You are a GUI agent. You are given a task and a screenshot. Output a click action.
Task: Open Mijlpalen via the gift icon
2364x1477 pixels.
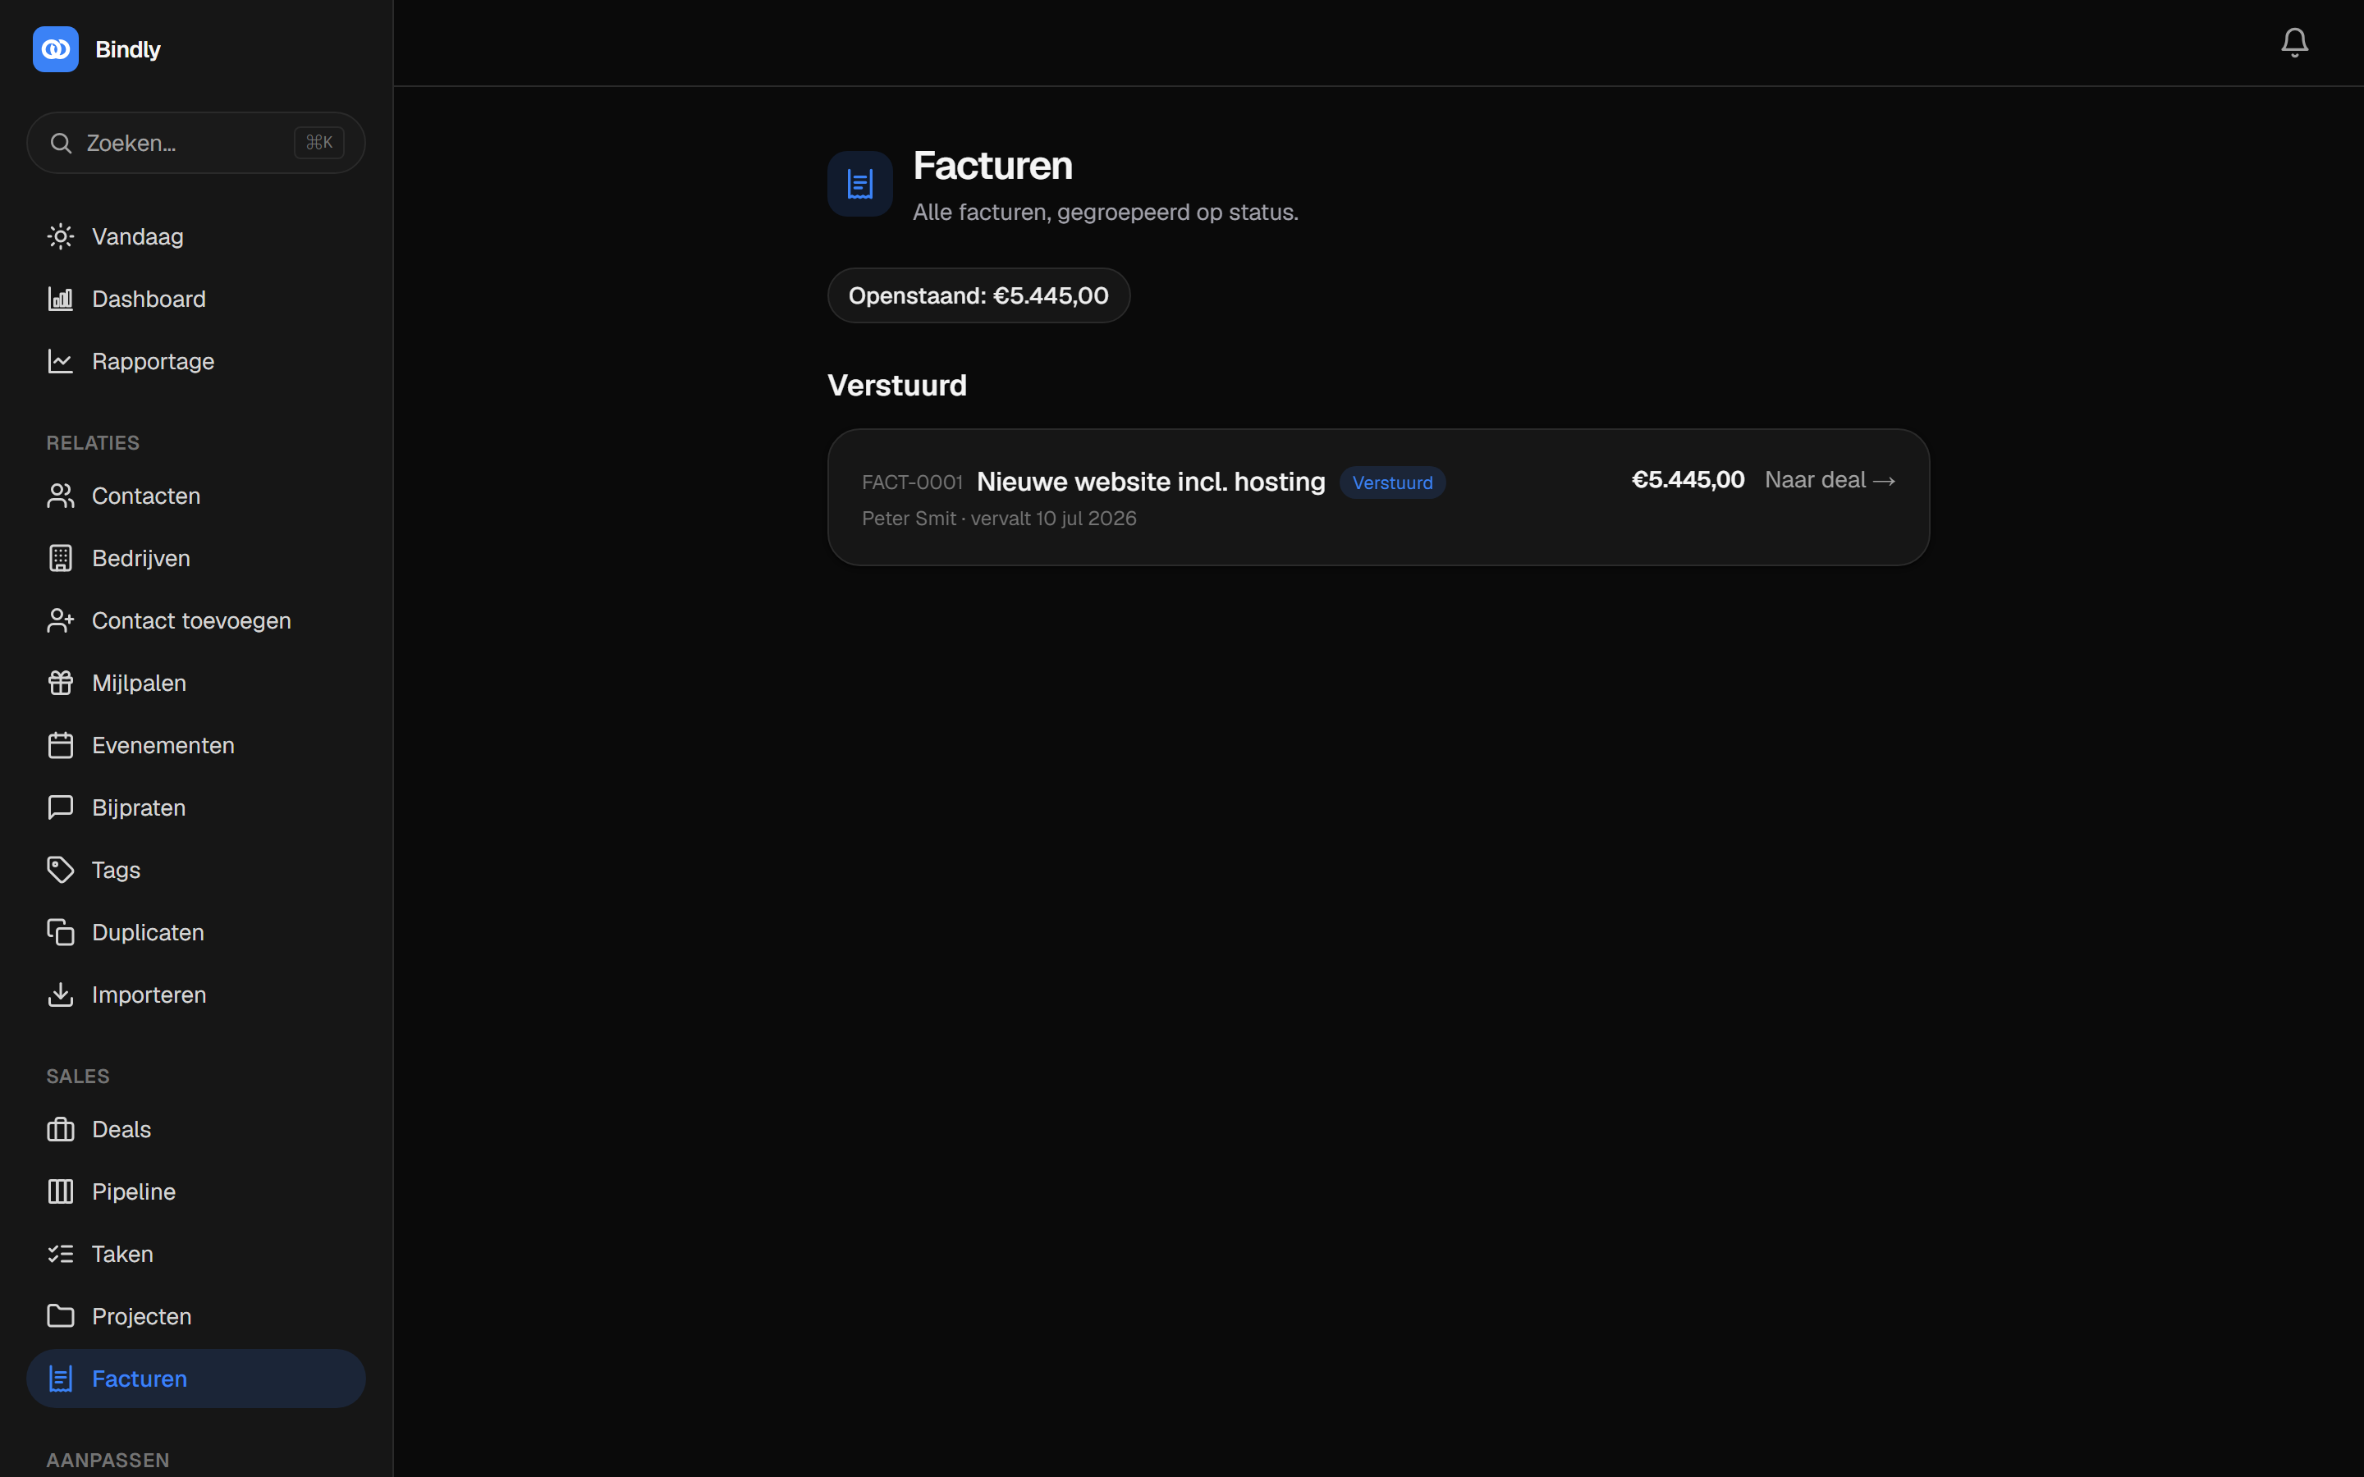point(61,683)
